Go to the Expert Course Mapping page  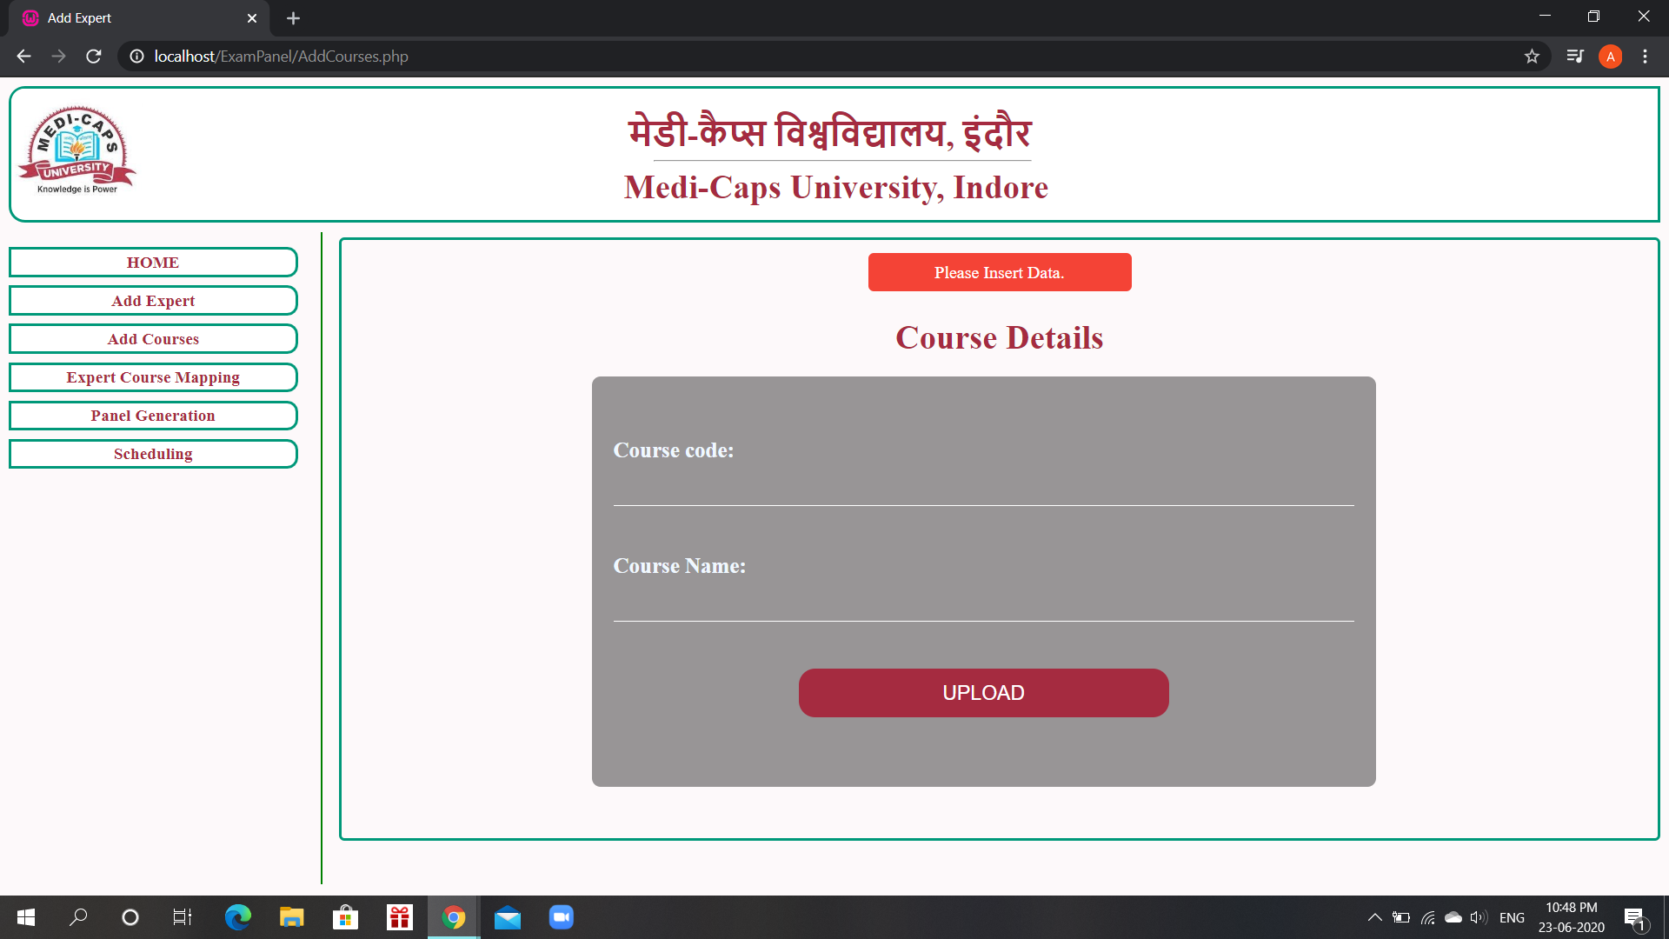point(153,377)
